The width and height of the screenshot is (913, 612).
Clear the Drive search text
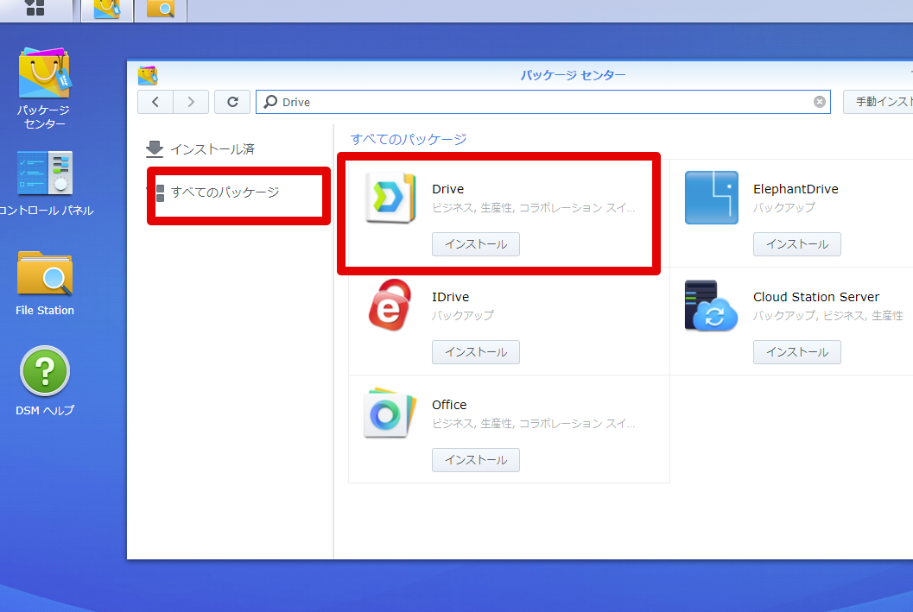tap(819, 102)
